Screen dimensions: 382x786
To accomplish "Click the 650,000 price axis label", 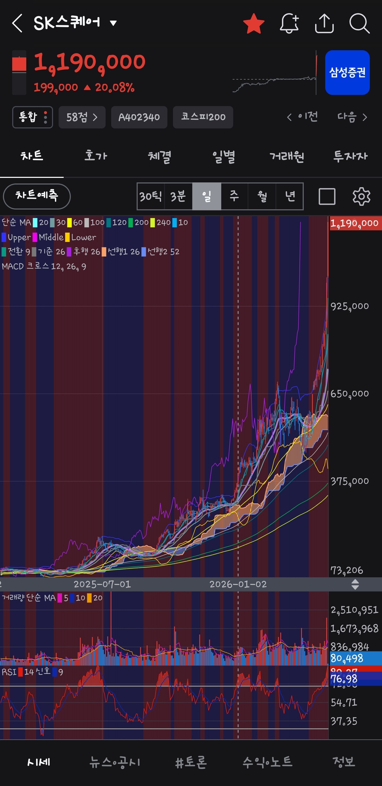I will (x=349, y=394).
